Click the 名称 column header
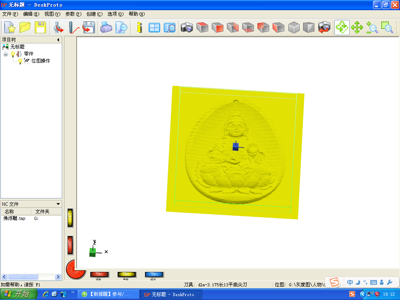Image resolution: width=400 pixels, height=300 pixels. point(16,211)
